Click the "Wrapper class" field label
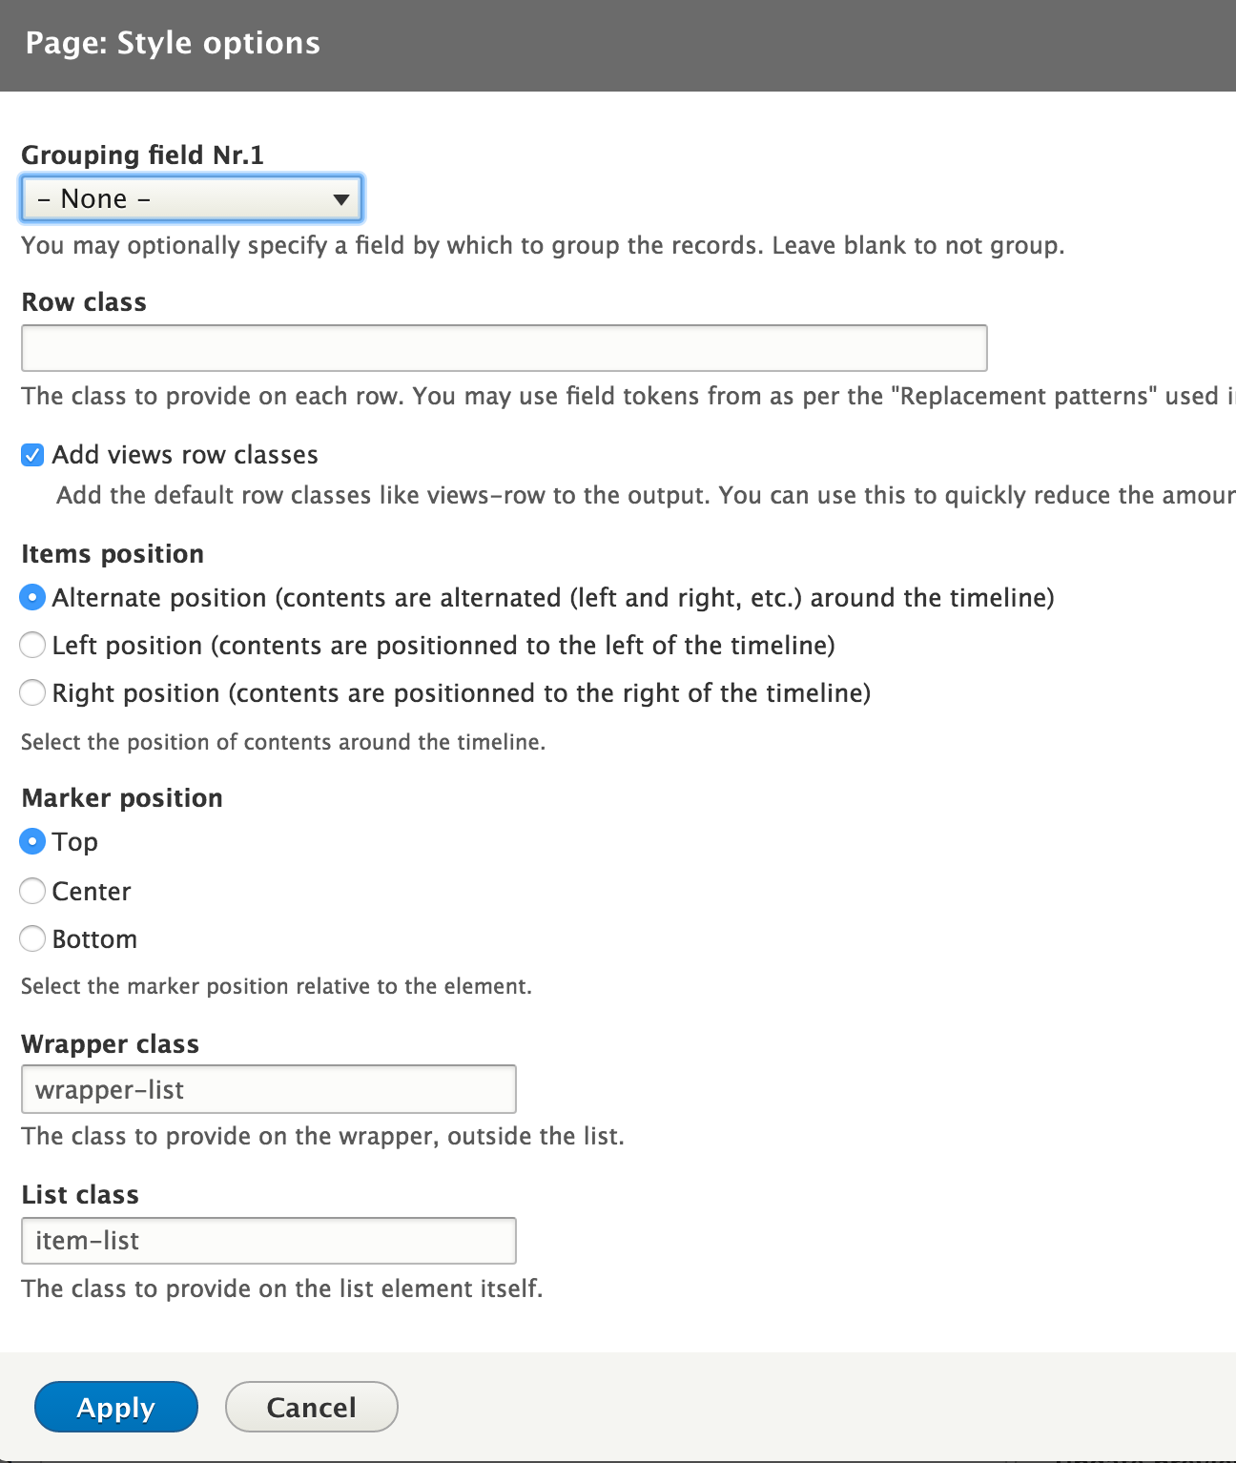1236x1463 pixels. point(111,1044)
